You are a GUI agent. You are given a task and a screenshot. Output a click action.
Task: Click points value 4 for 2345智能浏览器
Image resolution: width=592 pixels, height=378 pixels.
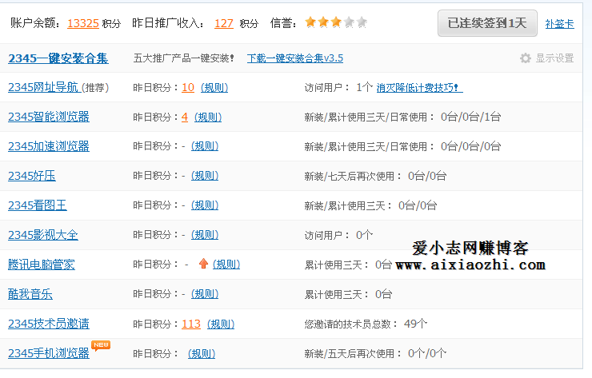[185, 117]
